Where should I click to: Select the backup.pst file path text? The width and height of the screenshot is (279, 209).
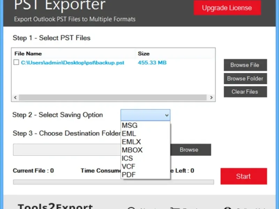click(73, 63)
